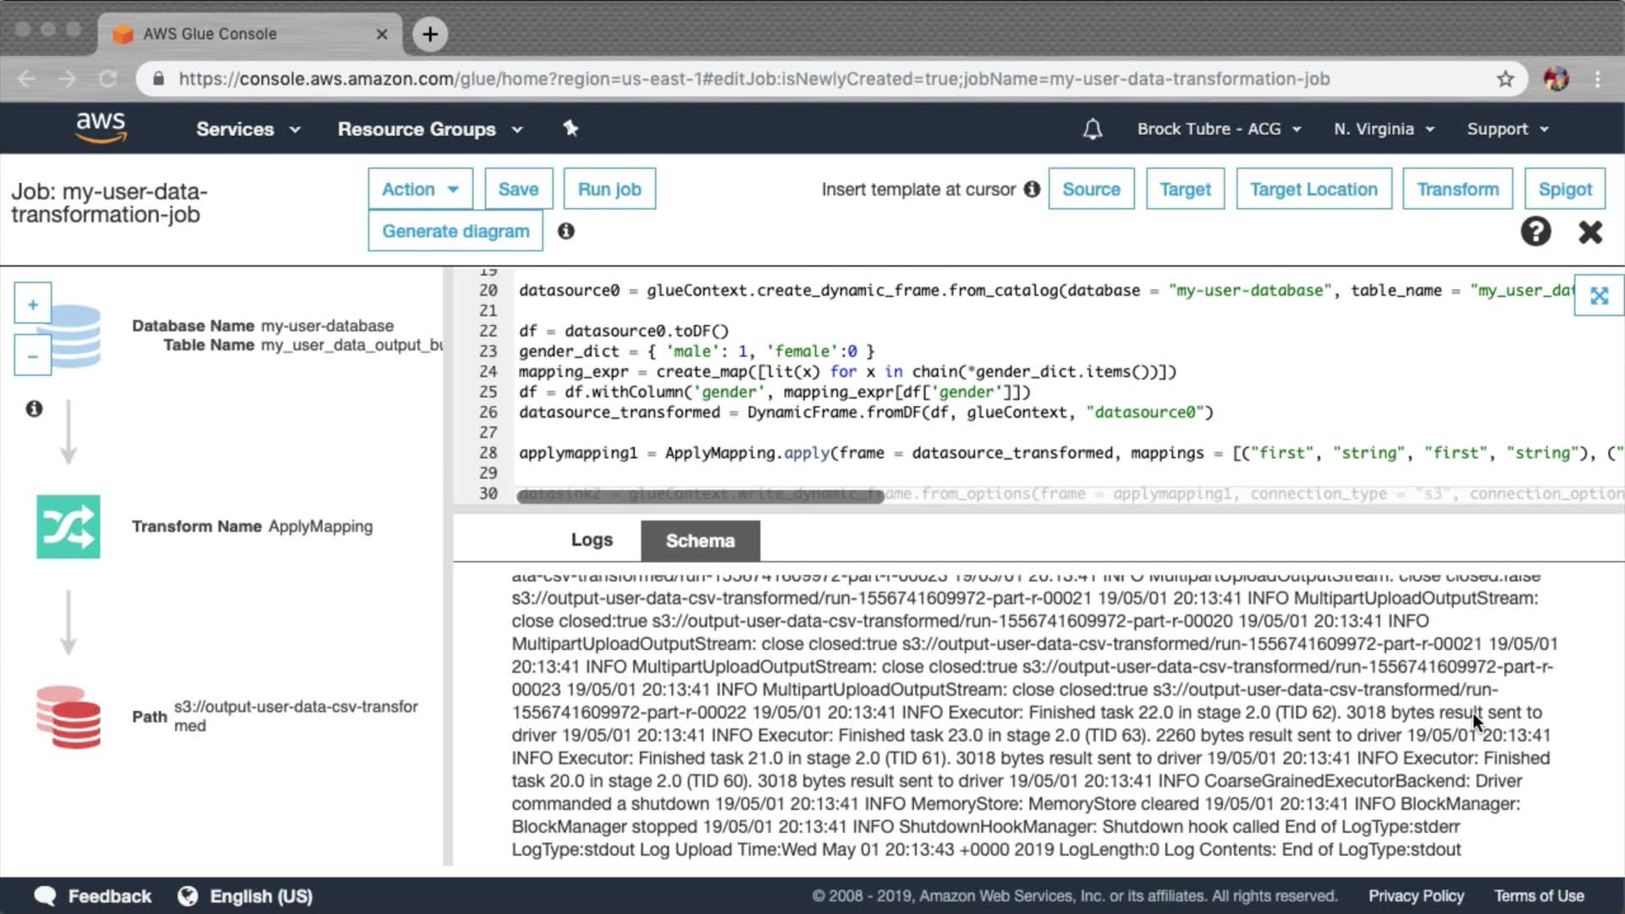Click the Run job button
Screen dimensions: 1625x914
pos(609,189)
